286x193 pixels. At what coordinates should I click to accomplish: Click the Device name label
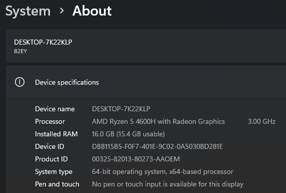54,109
